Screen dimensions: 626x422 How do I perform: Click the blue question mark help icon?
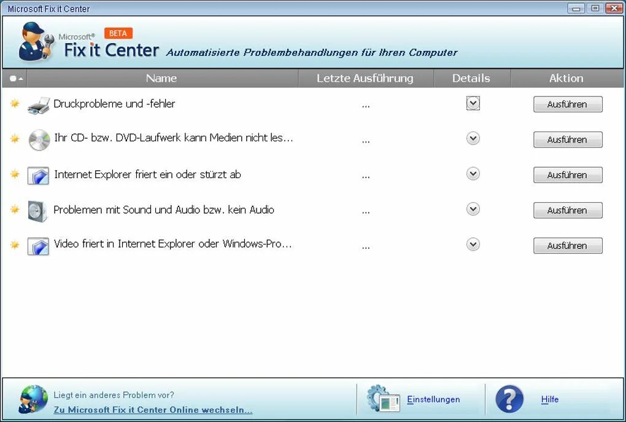(x=509, y=399)
